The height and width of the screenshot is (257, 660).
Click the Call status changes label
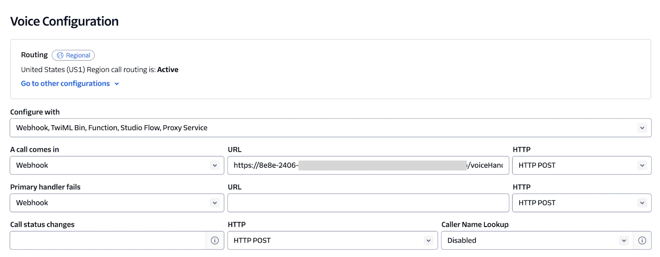[42, 224]
